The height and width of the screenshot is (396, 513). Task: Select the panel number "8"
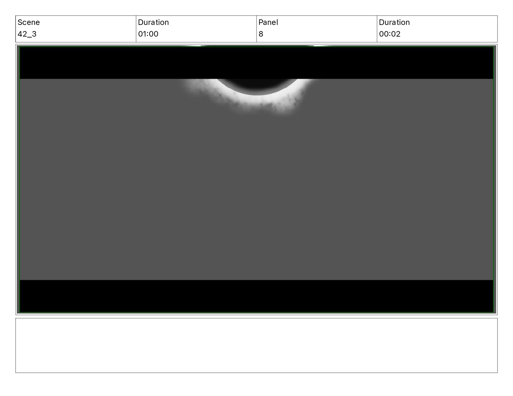point(261,34)
